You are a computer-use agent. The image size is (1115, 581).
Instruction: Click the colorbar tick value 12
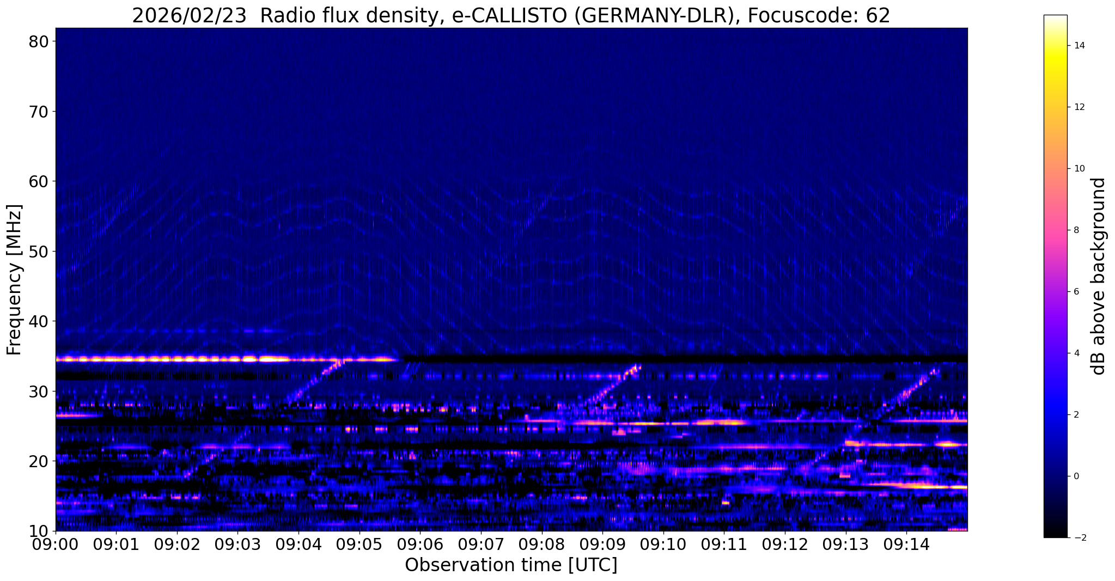[1079, 107]
